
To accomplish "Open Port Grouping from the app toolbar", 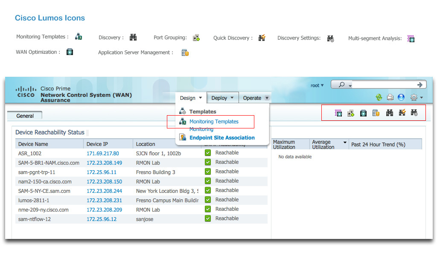I will click(351, 113).
